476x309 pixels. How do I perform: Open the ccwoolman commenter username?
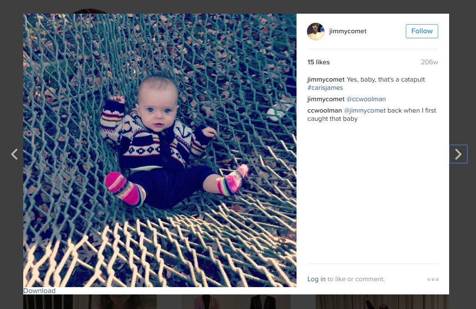(x=324, y=110)
